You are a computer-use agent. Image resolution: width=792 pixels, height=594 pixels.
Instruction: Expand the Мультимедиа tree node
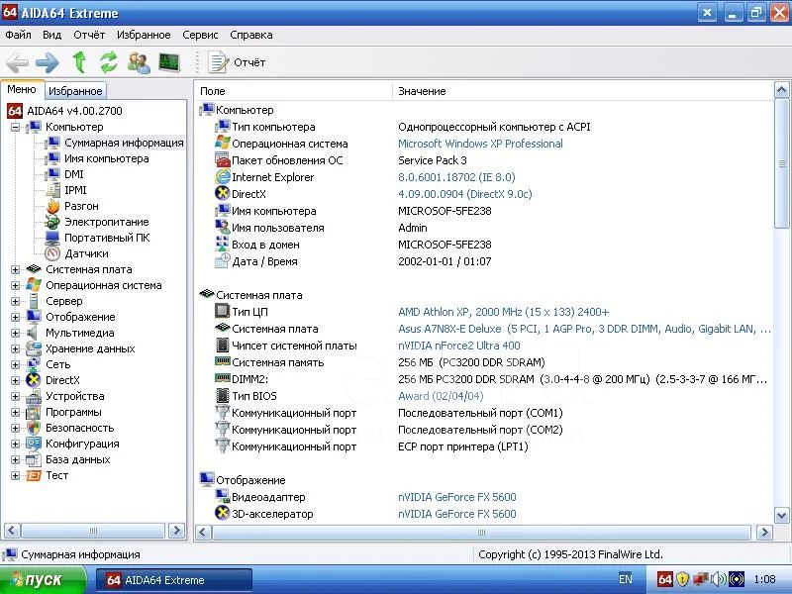pos(16,333)
